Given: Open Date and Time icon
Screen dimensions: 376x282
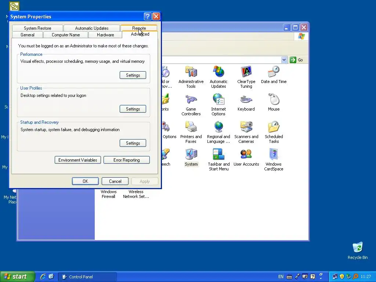Looking at the screenshot, I should [x=274, y=75].
